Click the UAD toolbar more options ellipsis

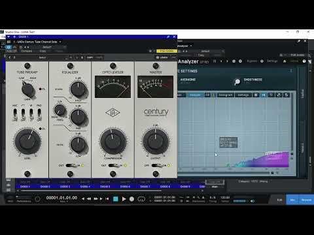coord(173,57)
